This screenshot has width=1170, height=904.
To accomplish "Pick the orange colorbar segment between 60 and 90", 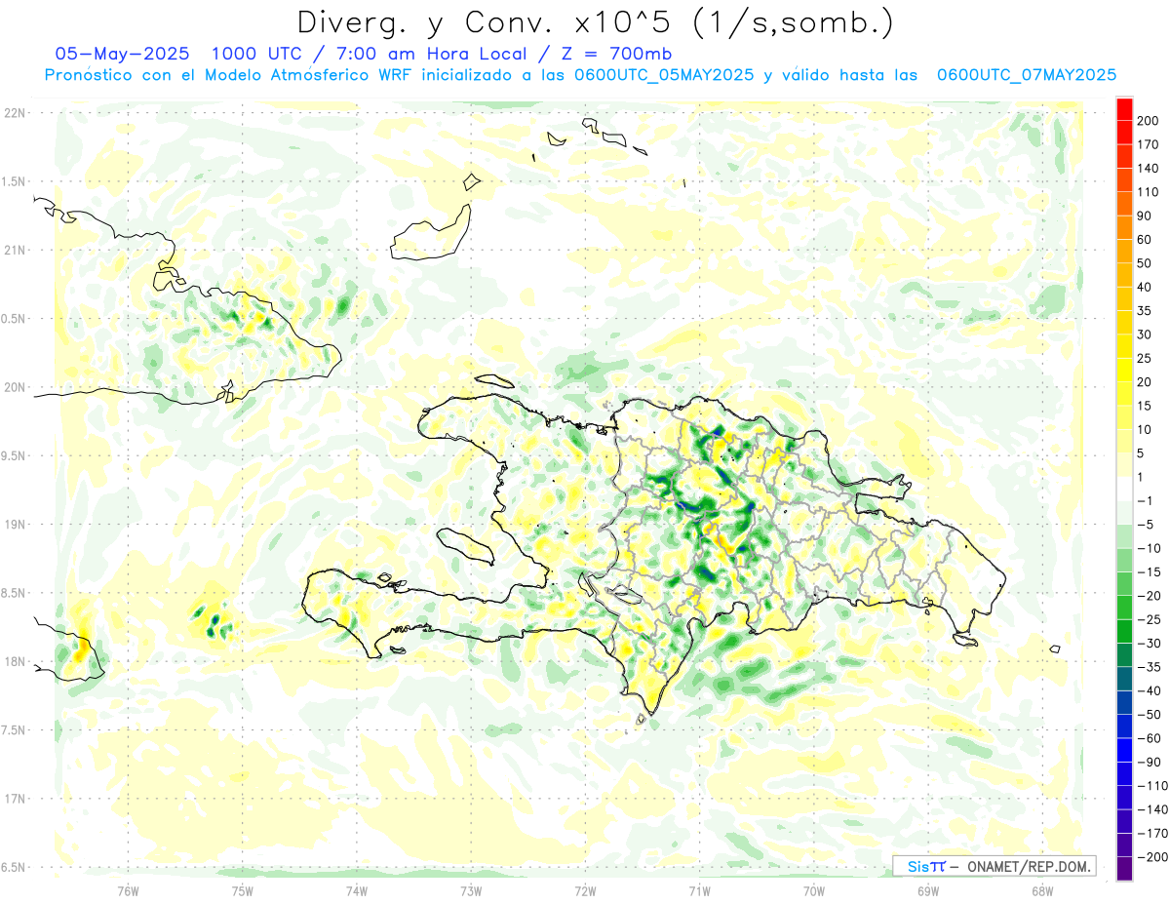I will tap(1124, 227).
